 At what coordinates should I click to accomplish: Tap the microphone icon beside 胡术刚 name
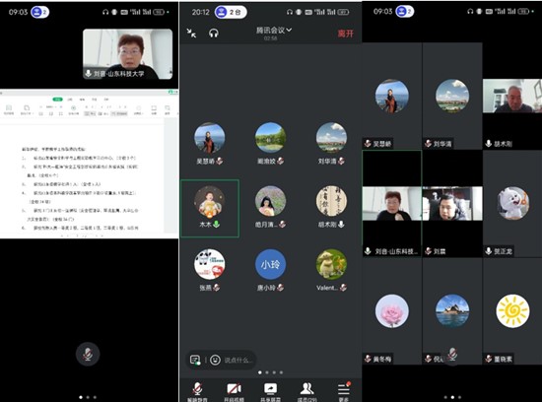(x=341, y=225)
